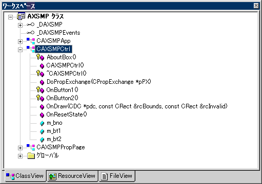
Task: Click the m_bt1 member variable icon
Action: click(x=42, y=131)
